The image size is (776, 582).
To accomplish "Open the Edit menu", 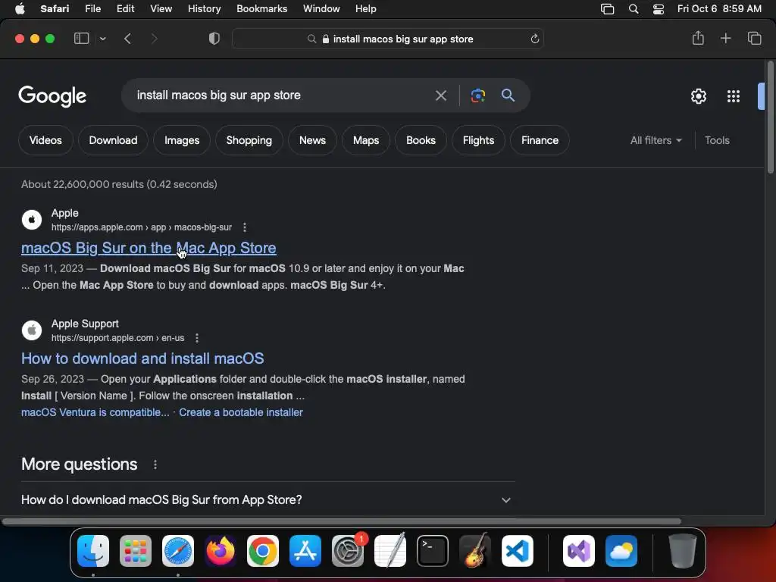I will pyautogui.click(x=125, y=9).
